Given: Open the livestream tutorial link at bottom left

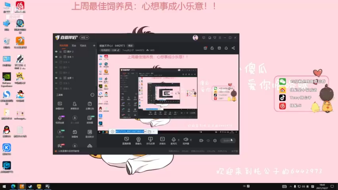Looking at the screenshot, I should 68,151.
